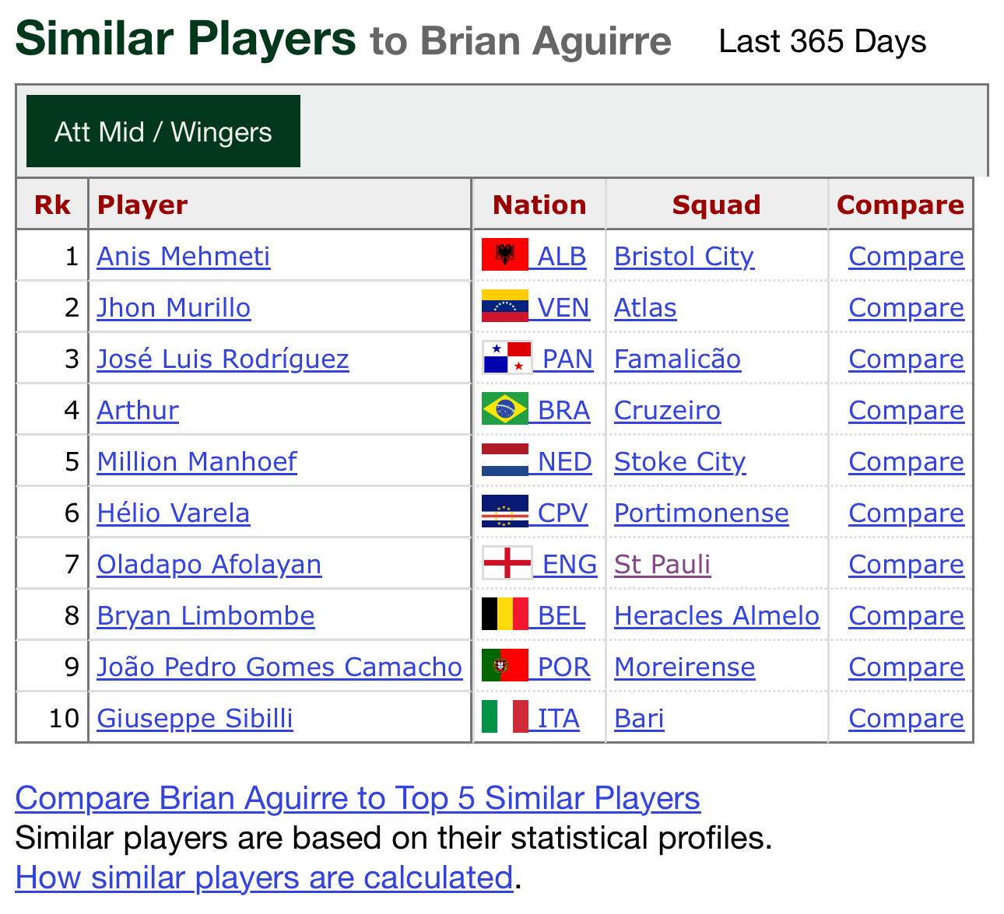Viewport: 1004px width, 914px height.
Task: Select the Att Mid / Wingers tab
Action: pos(163,131)
